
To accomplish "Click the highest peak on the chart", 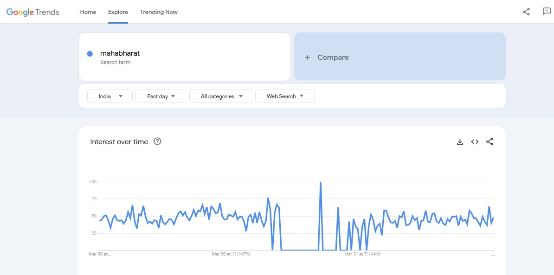I will click(321, 183).
